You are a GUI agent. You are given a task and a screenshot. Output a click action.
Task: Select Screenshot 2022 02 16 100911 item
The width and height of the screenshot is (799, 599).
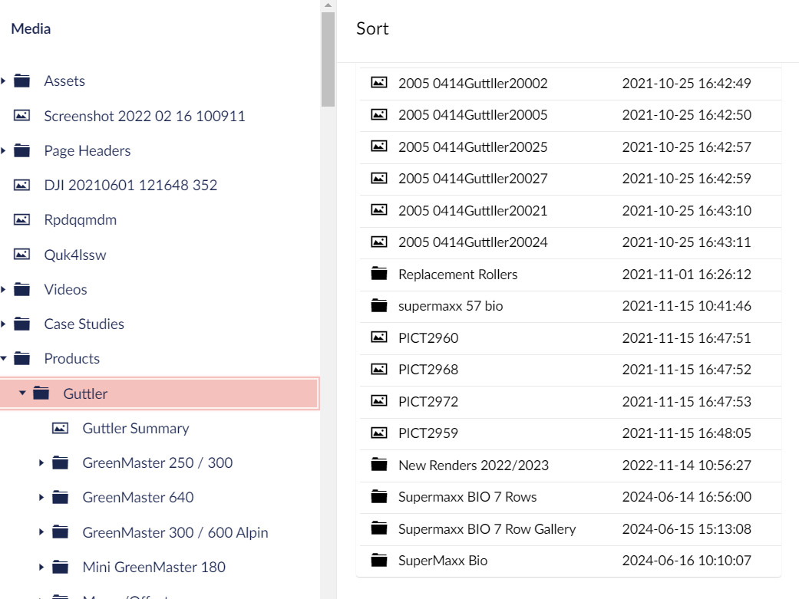[144, 116]
